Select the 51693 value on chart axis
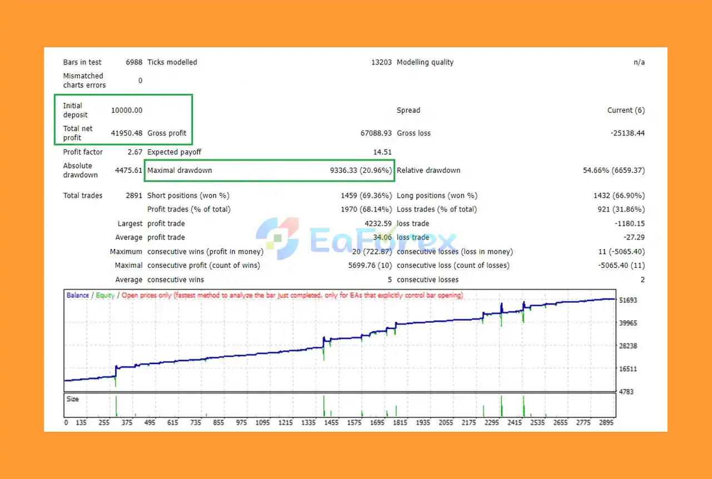Viewport: 712px width, 479px height. point(628,301)
